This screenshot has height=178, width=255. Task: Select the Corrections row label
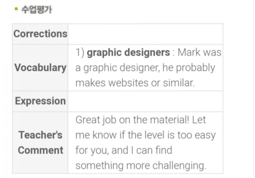click(40, 34)
